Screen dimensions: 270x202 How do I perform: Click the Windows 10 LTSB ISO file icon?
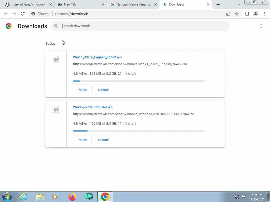click(56, 109)
